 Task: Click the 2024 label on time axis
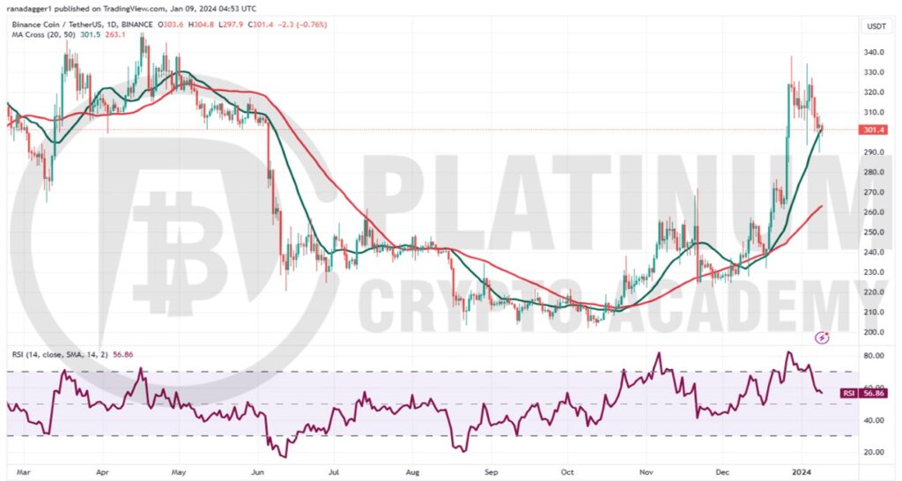(802, 472)
